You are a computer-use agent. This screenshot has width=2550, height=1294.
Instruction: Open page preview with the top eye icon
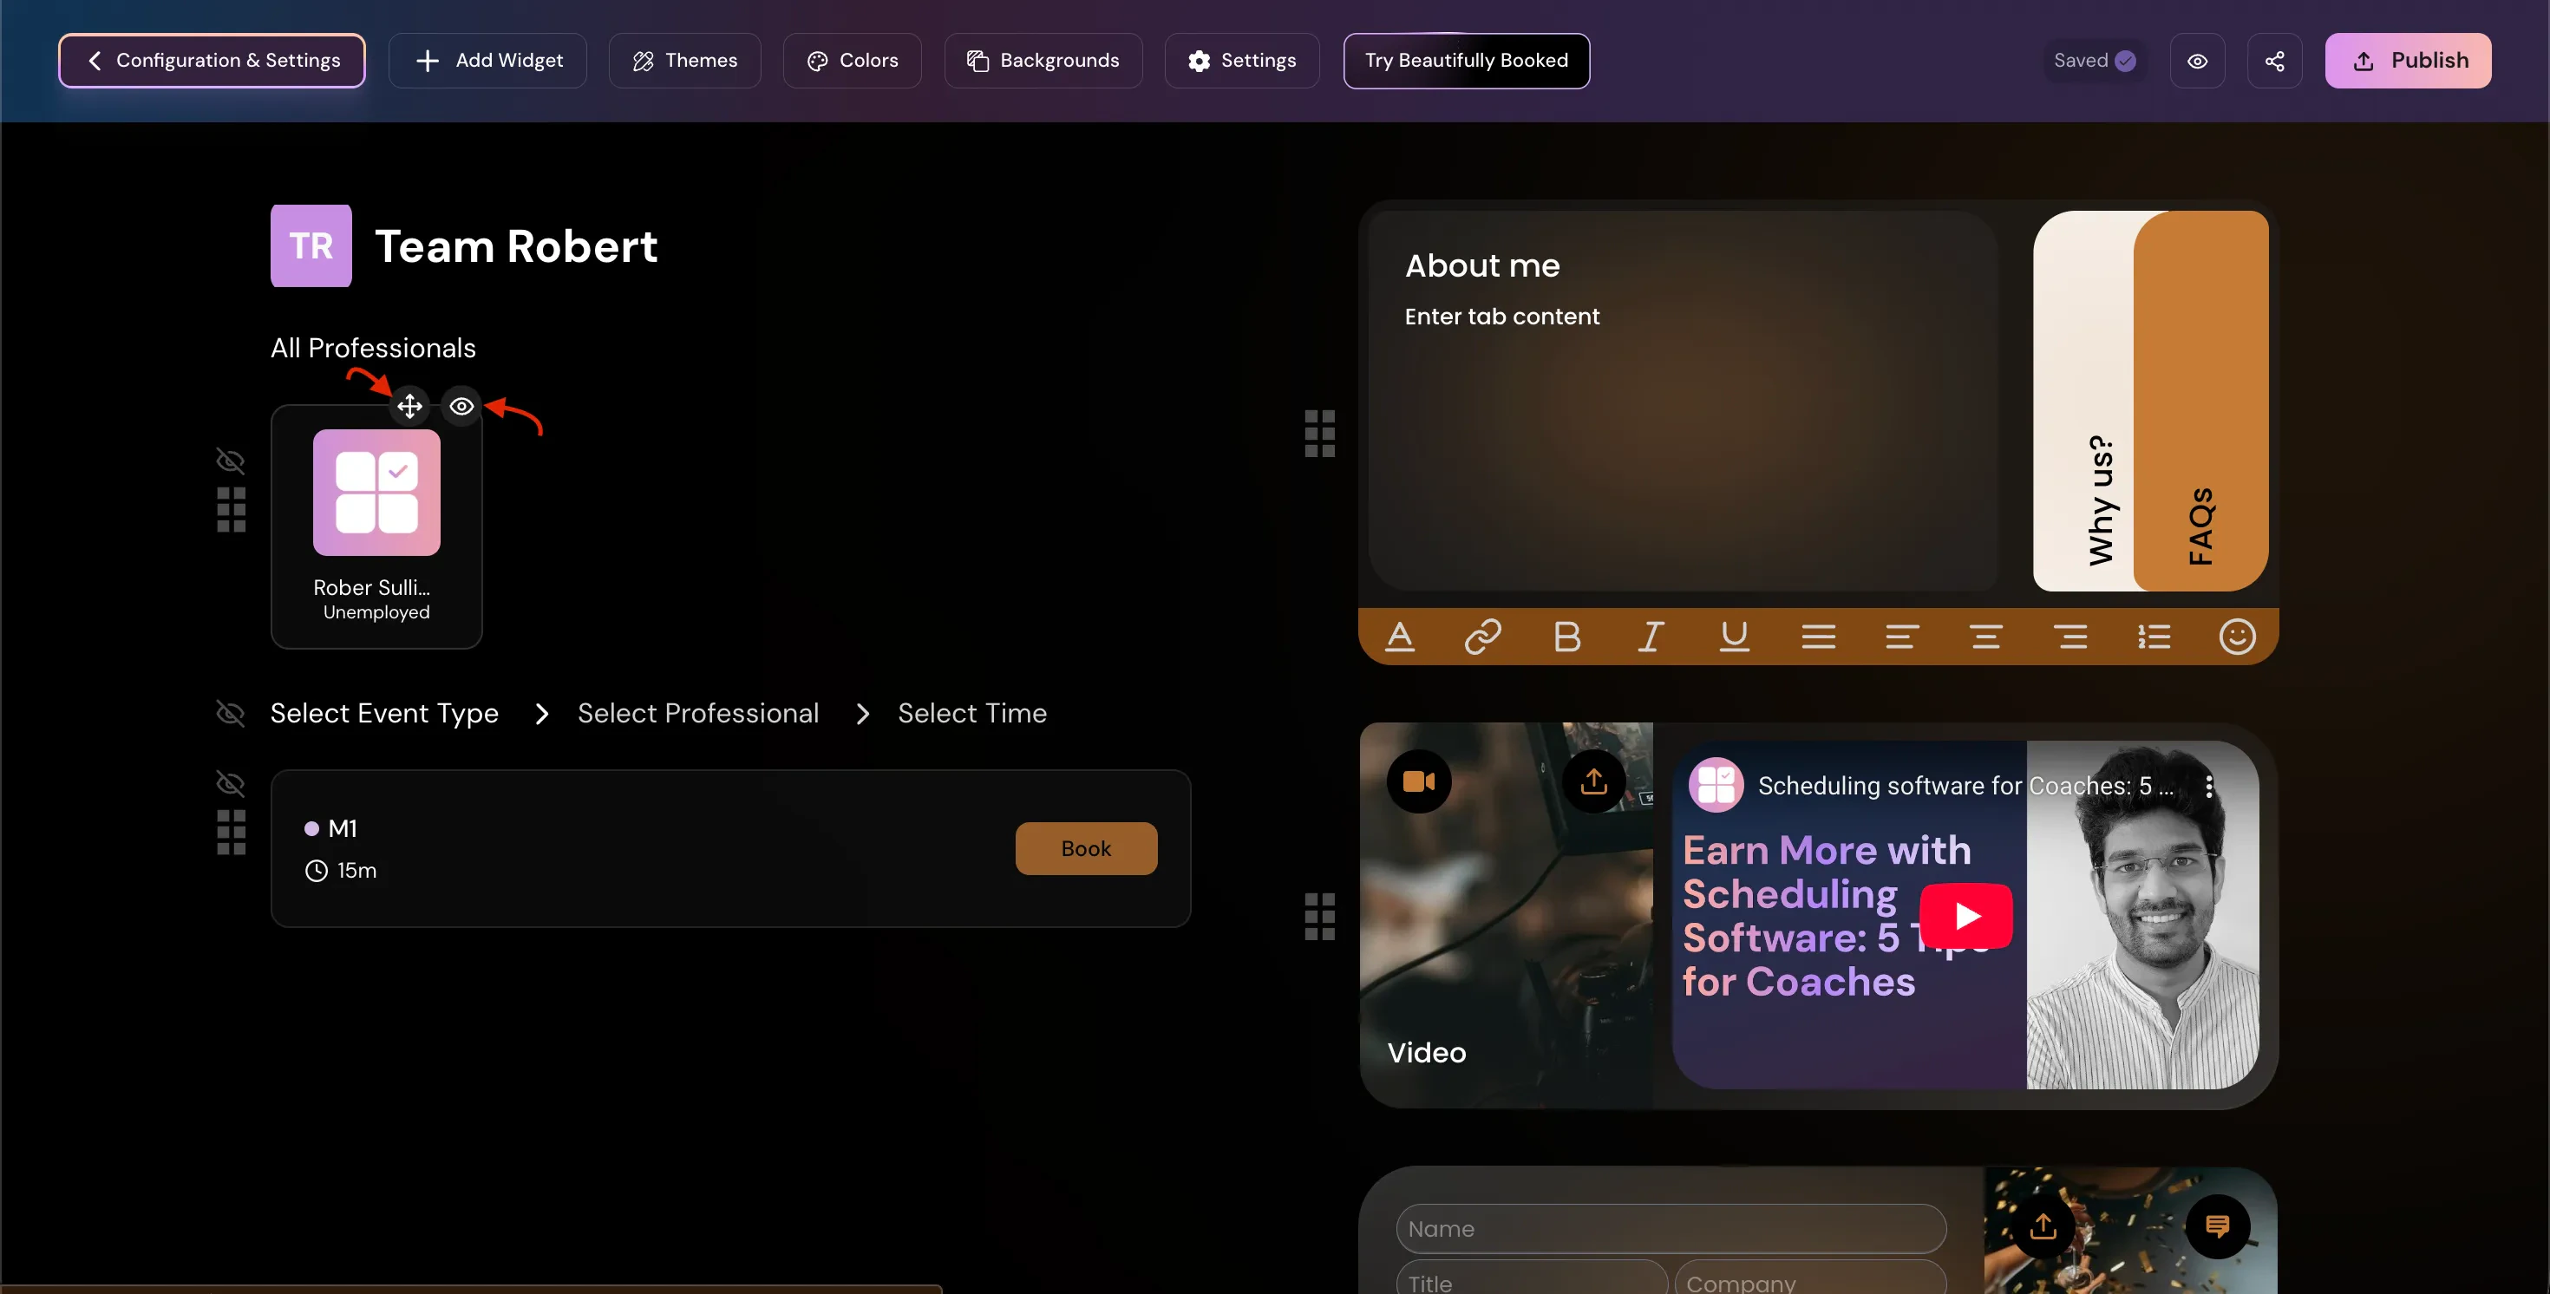(2197, 62)
